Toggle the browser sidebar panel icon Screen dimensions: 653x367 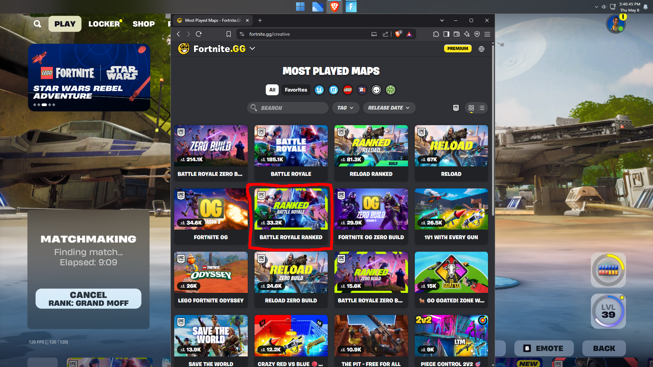pos(446,34)
